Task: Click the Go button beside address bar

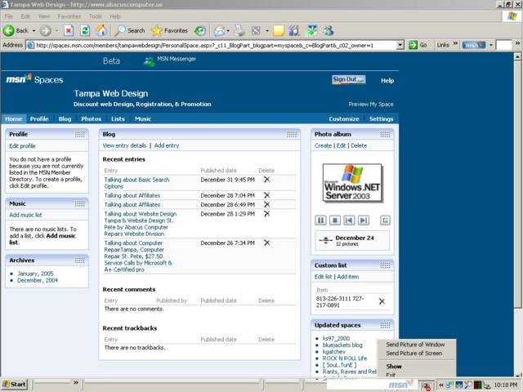Action: (418, 45)
